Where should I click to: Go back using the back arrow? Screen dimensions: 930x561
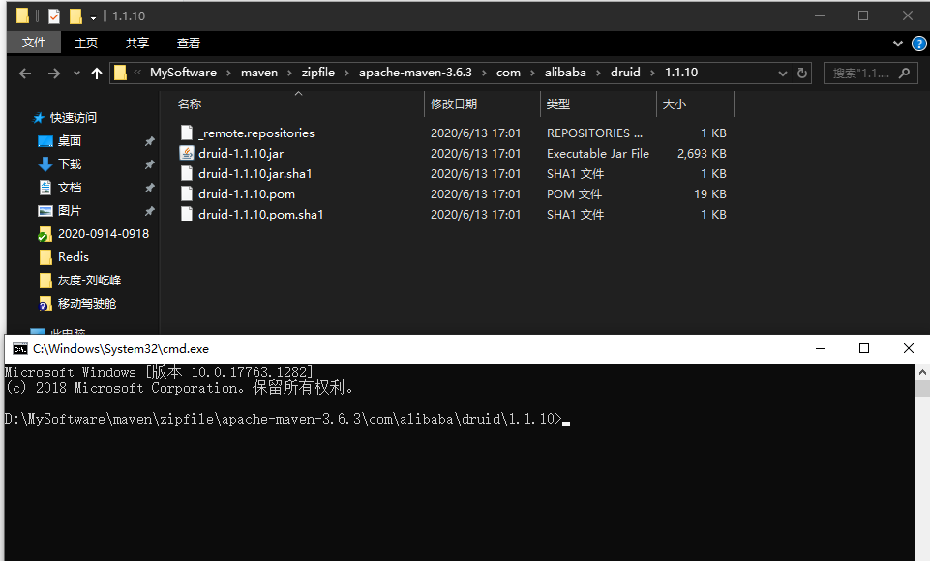pos(24,72)
